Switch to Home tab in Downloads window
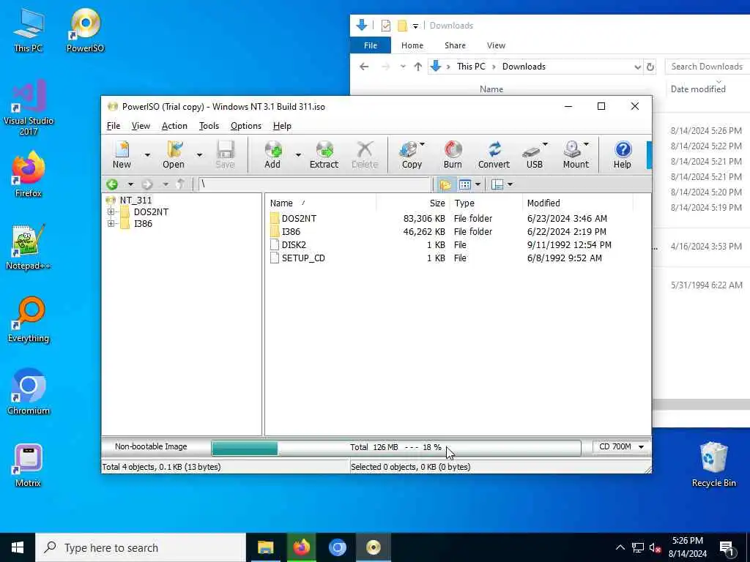This screenshot has width=750, height=562. 412,45
